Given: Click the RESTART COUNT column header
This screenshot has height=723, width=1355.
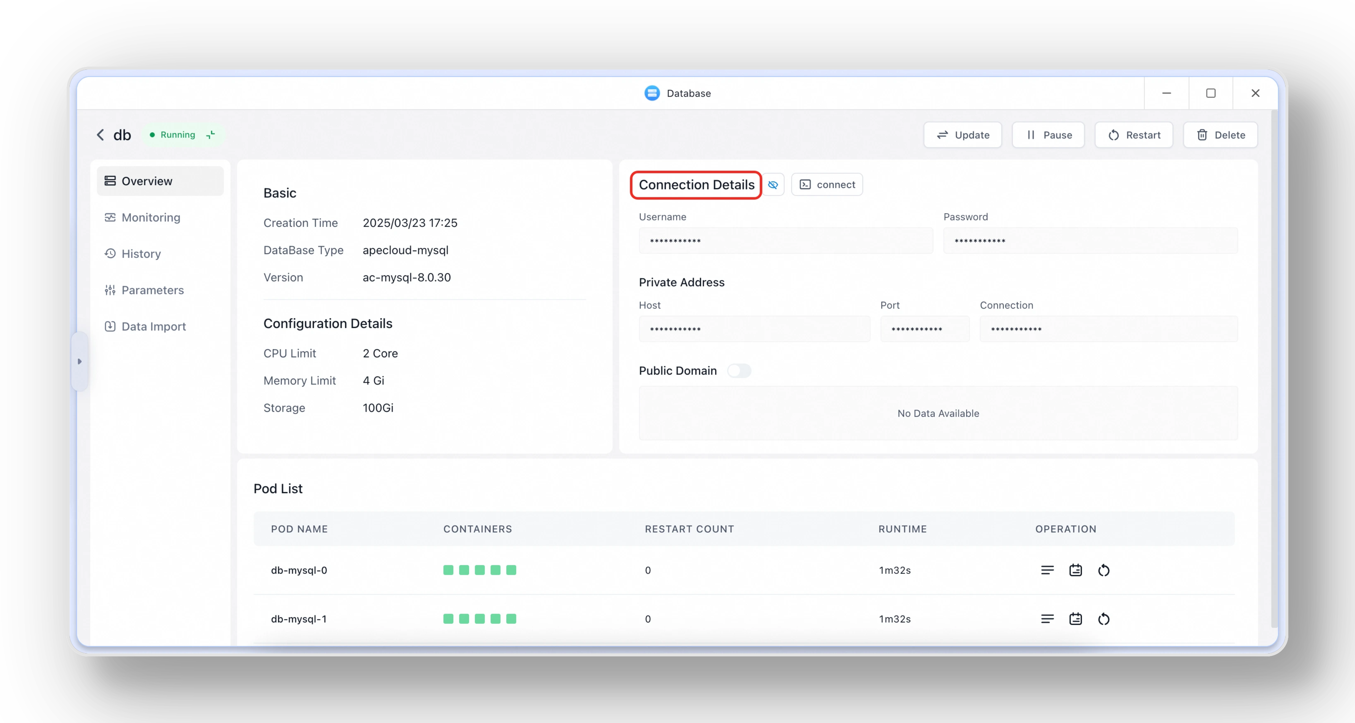Looking at the screenshot, I should [690, 529].
